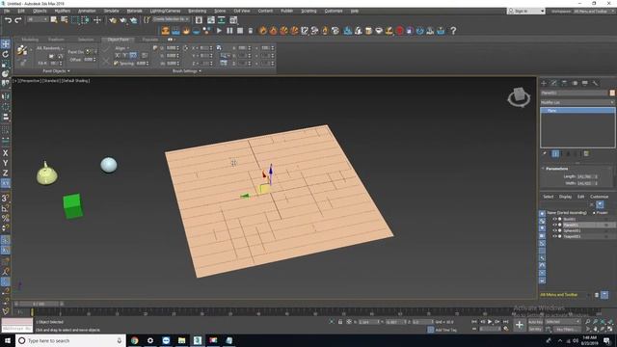Open the Create Selection Set dropdown

171,19
